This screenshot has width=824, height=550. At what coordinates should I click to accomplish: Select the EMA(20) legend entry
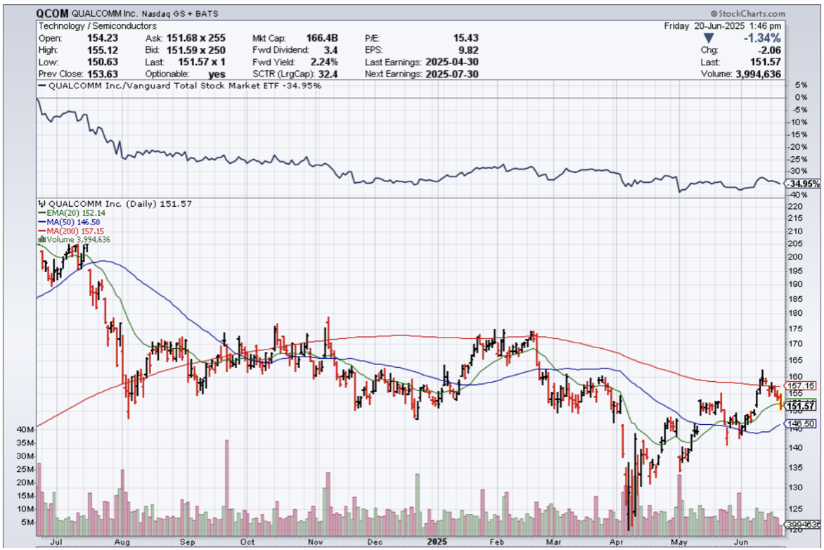[x=65, y=213]
